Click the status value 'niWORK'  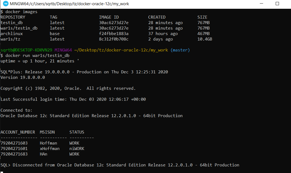(x=77, y=149)
